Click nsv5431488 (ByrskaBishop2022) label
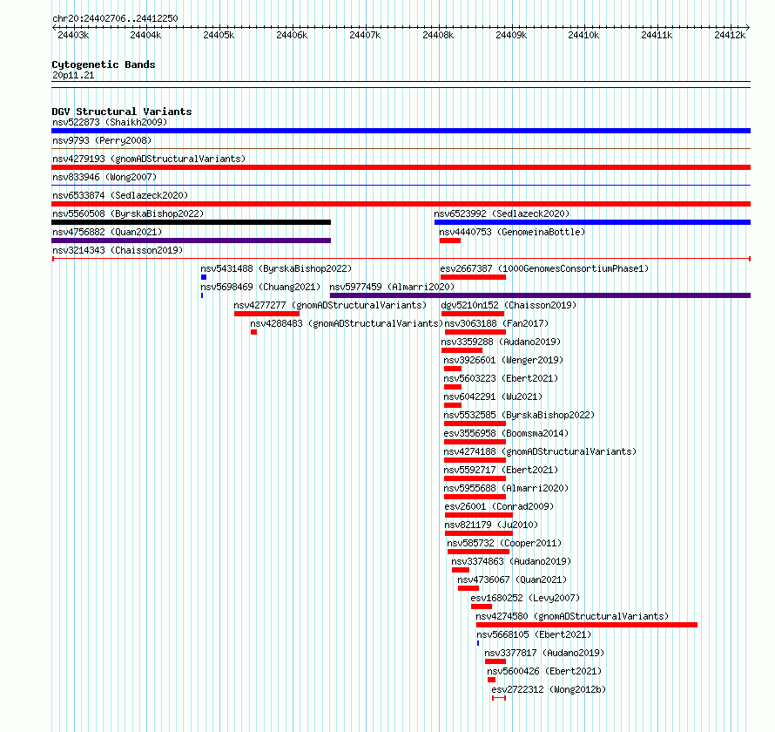The height and width of the screenshot is (732, 775). tap(276, 268)
